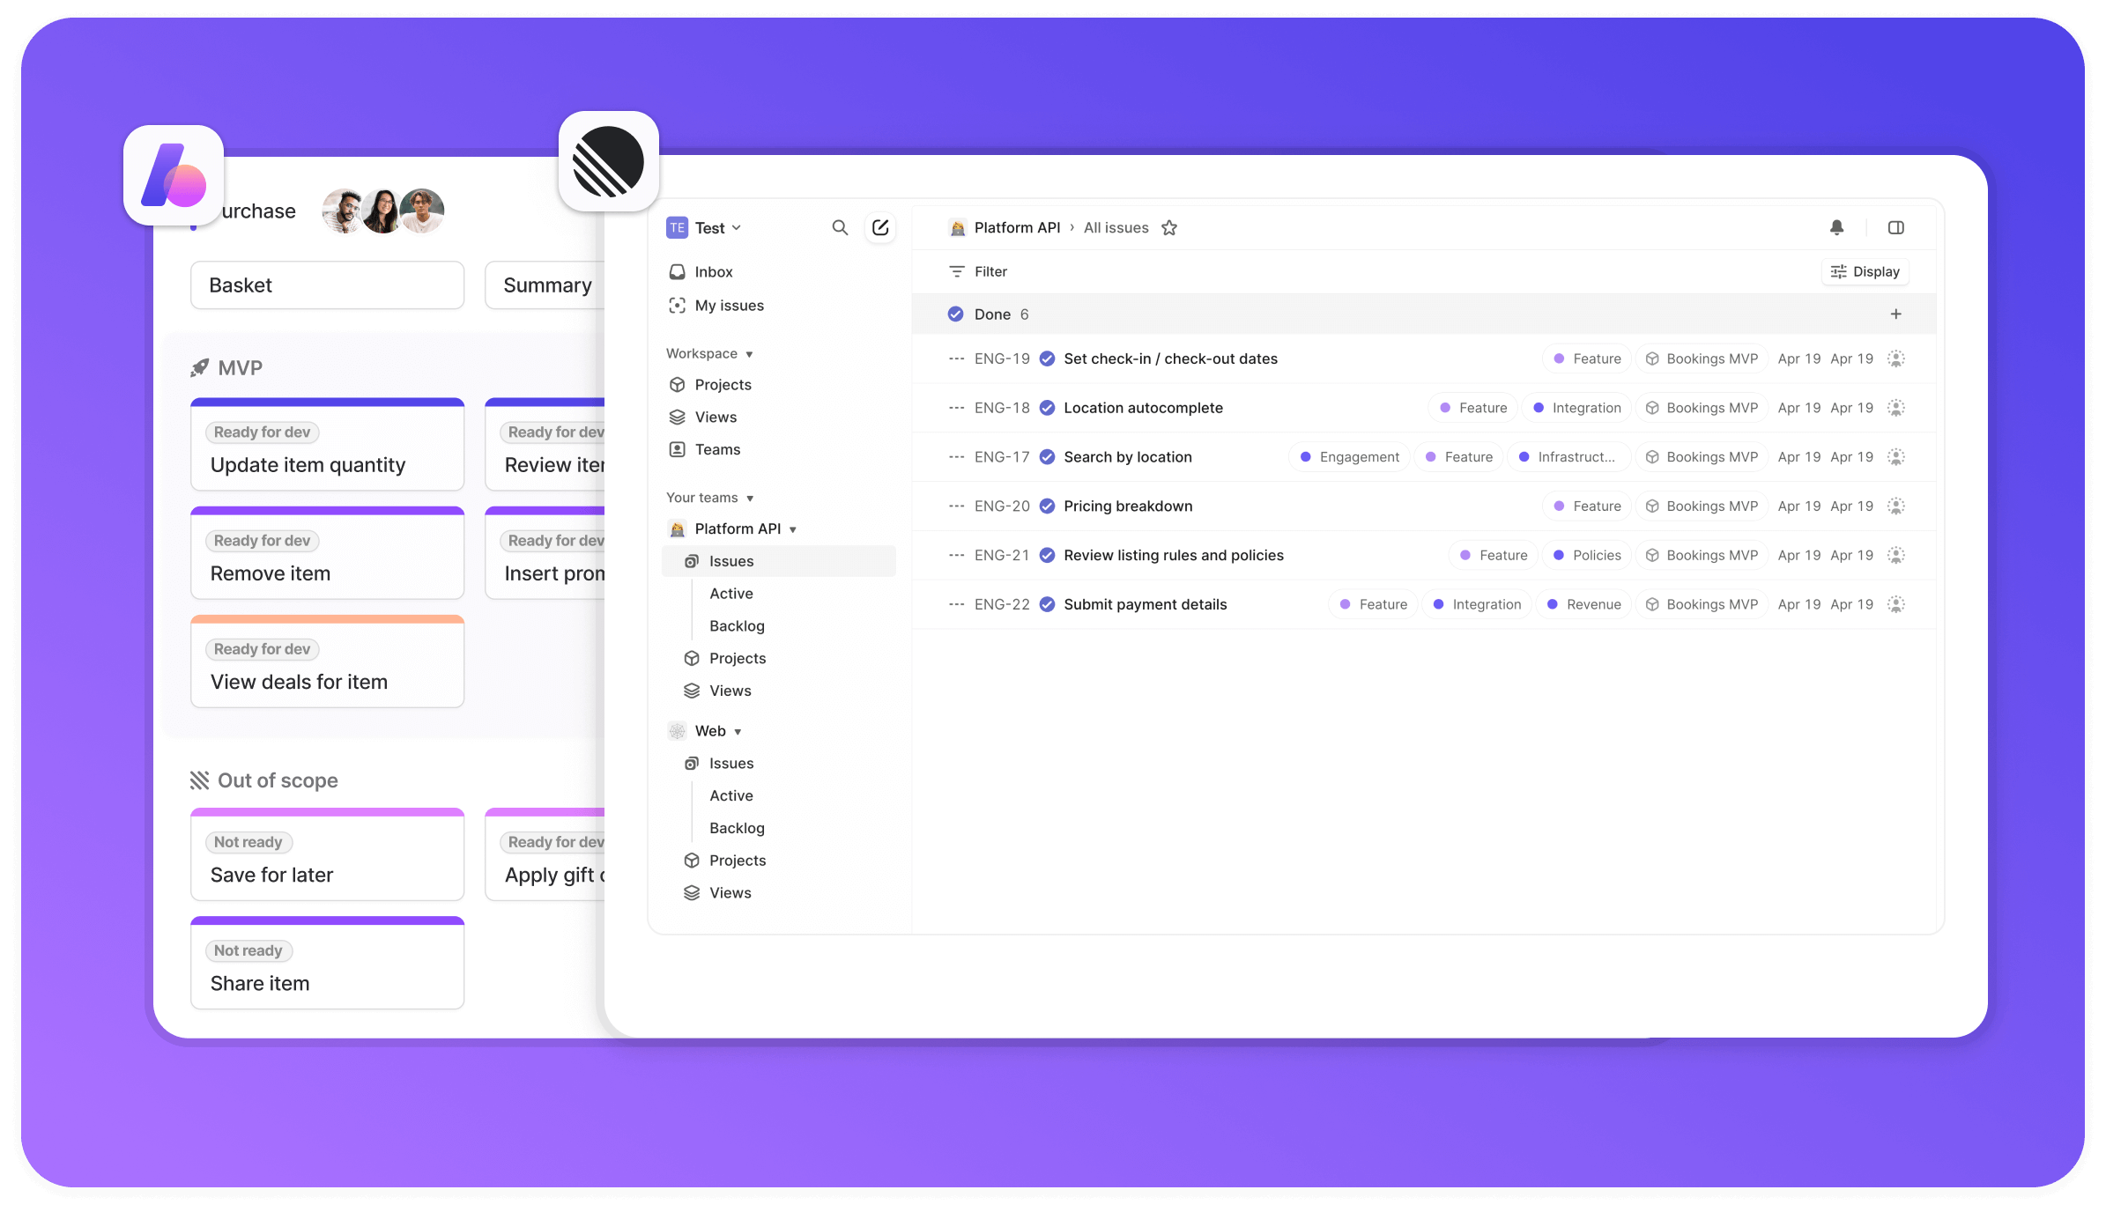Select the Backlog item under Platform API
The image size is (2106, 1212).
[x=738, y=624]
